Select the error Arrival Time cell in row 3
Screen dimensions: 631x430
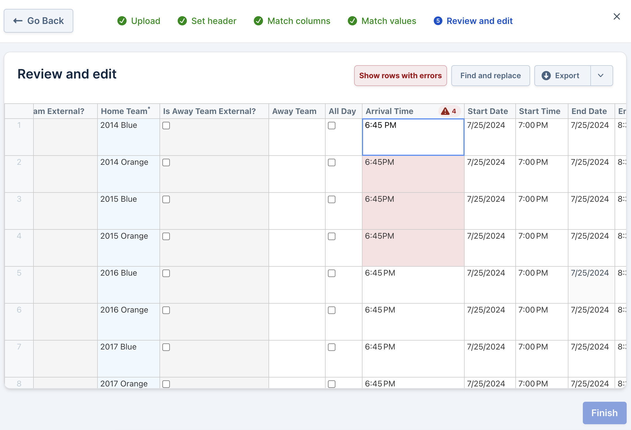tap(413, 211)
